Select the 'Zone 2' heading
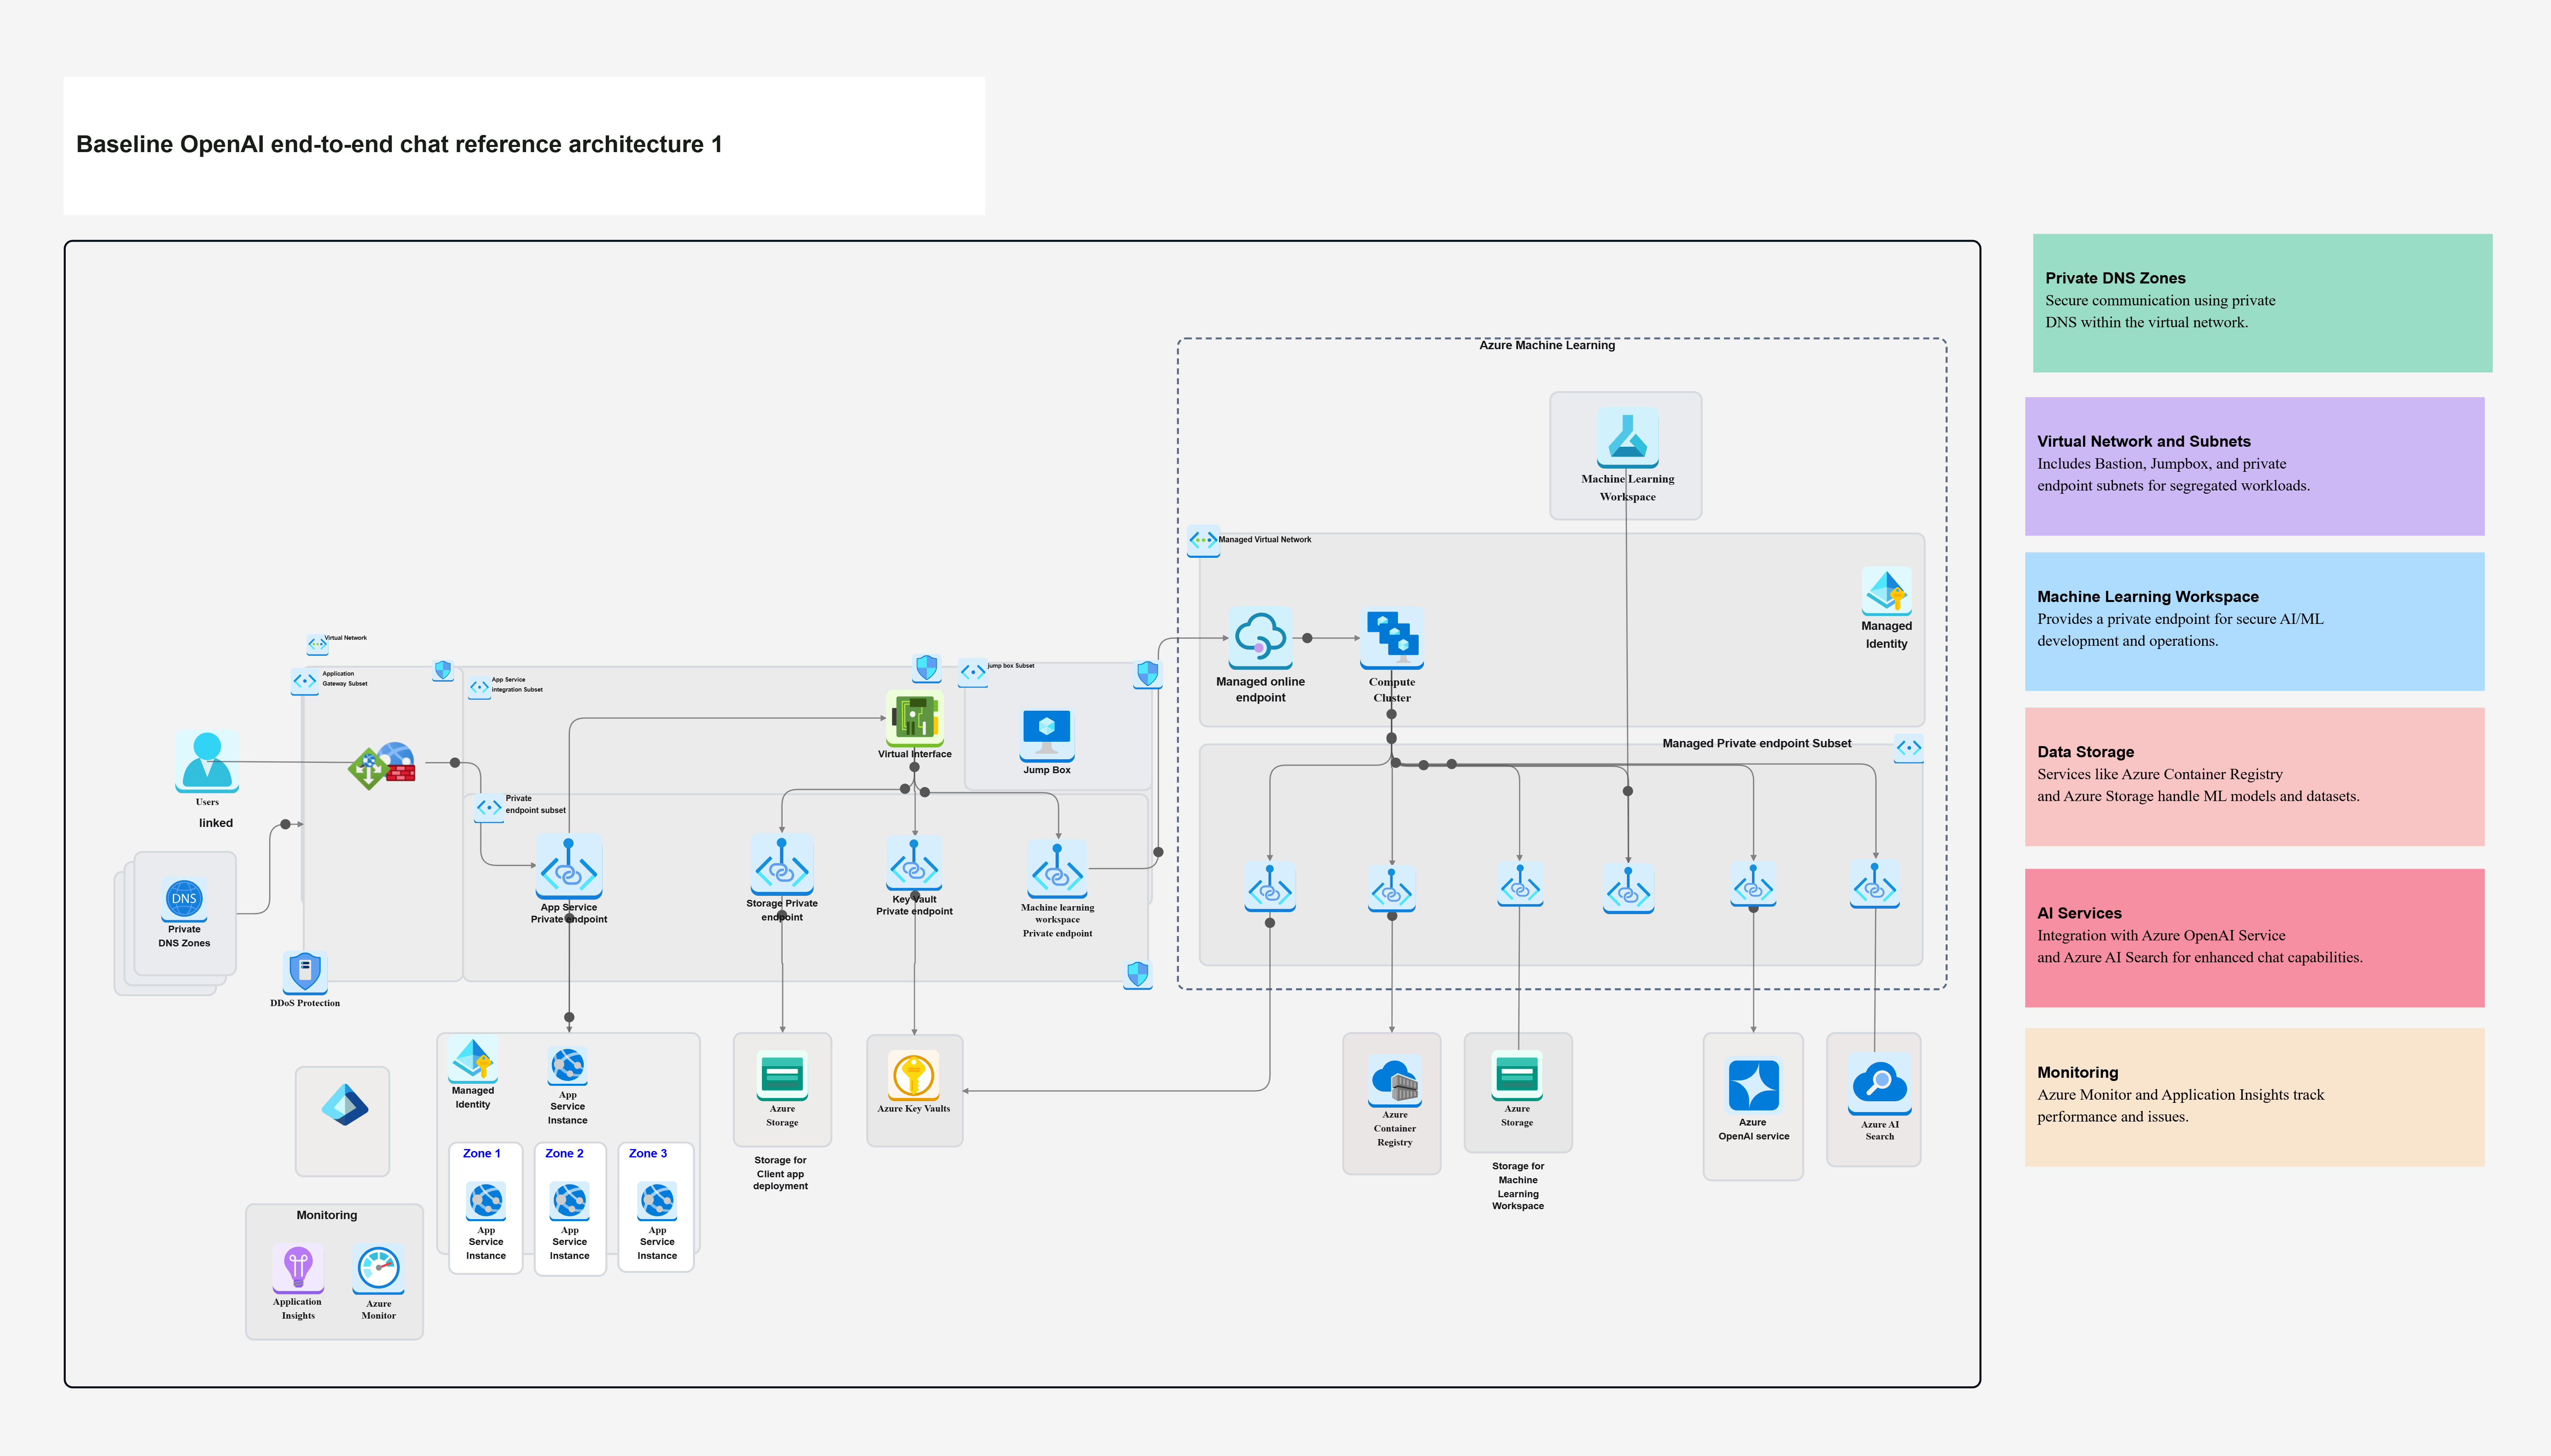Screen dimensions: 2551x1456 (x=564, y=1153)
